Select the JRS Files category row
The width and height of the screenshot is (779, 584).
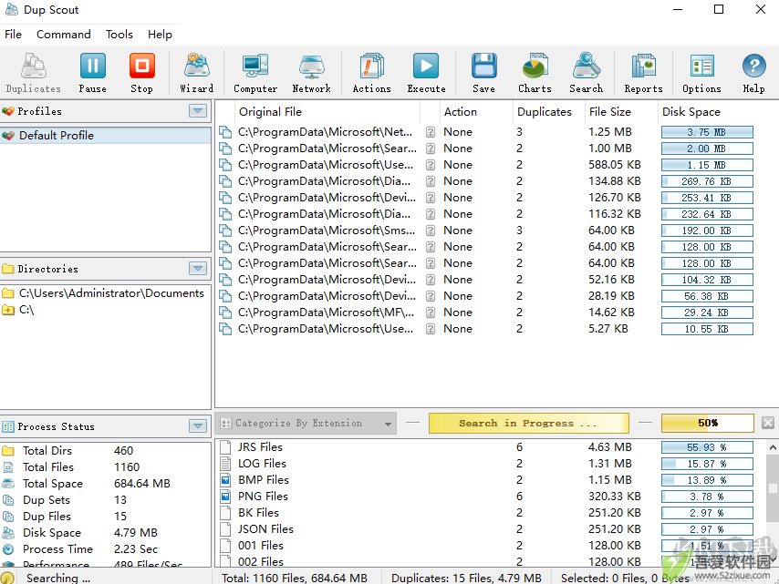(489, 447)
